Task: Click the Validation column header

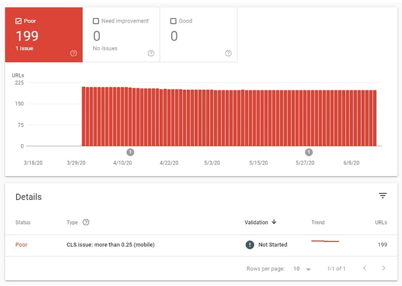Action: point(256,222)
